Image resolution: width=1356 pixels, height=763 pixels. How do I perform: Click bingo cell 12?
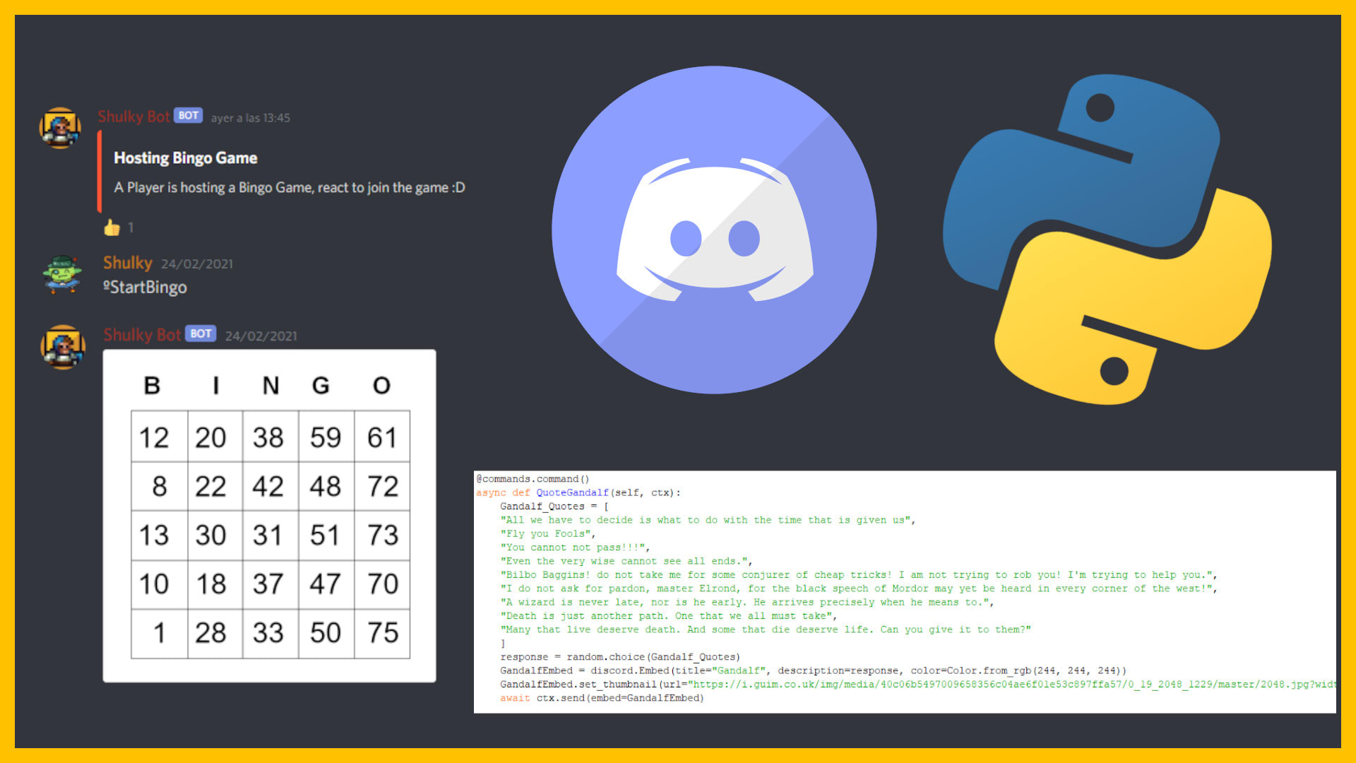coord(160,437)
